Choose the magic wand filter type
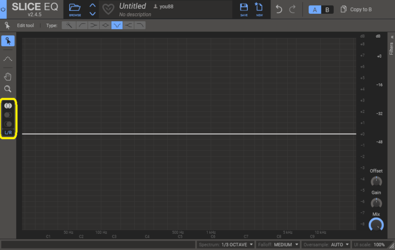Screen dimensions: 395x250 click(x=69, y=25)
